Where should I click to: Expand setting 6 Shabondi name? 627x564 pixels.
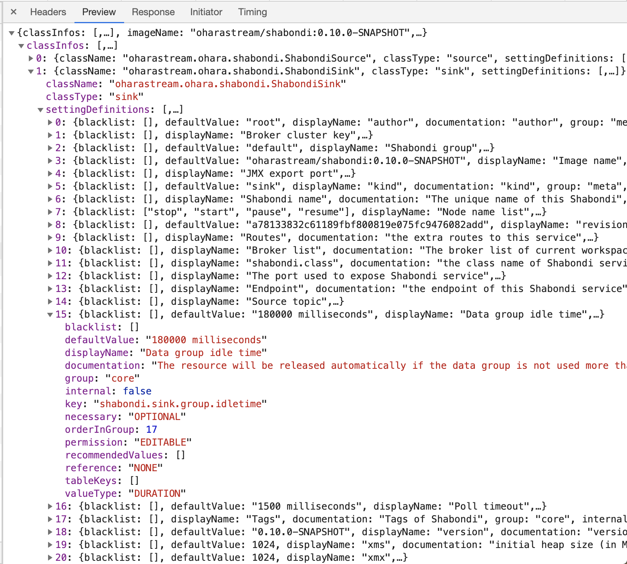(x=50, y=199)
